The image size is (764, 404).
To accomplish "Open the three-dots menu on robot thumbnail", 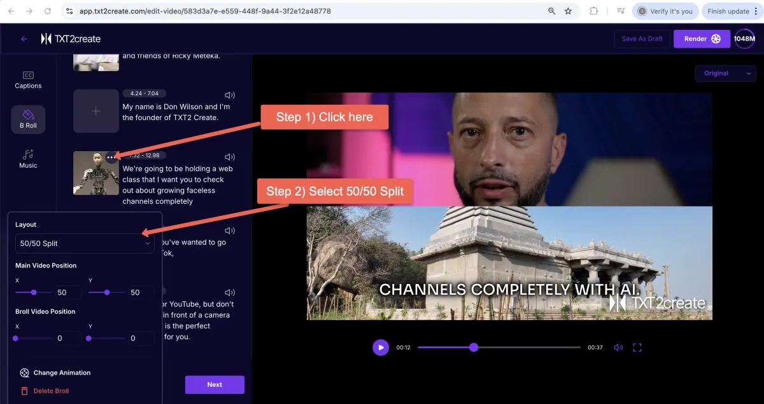I will [112, 157].
